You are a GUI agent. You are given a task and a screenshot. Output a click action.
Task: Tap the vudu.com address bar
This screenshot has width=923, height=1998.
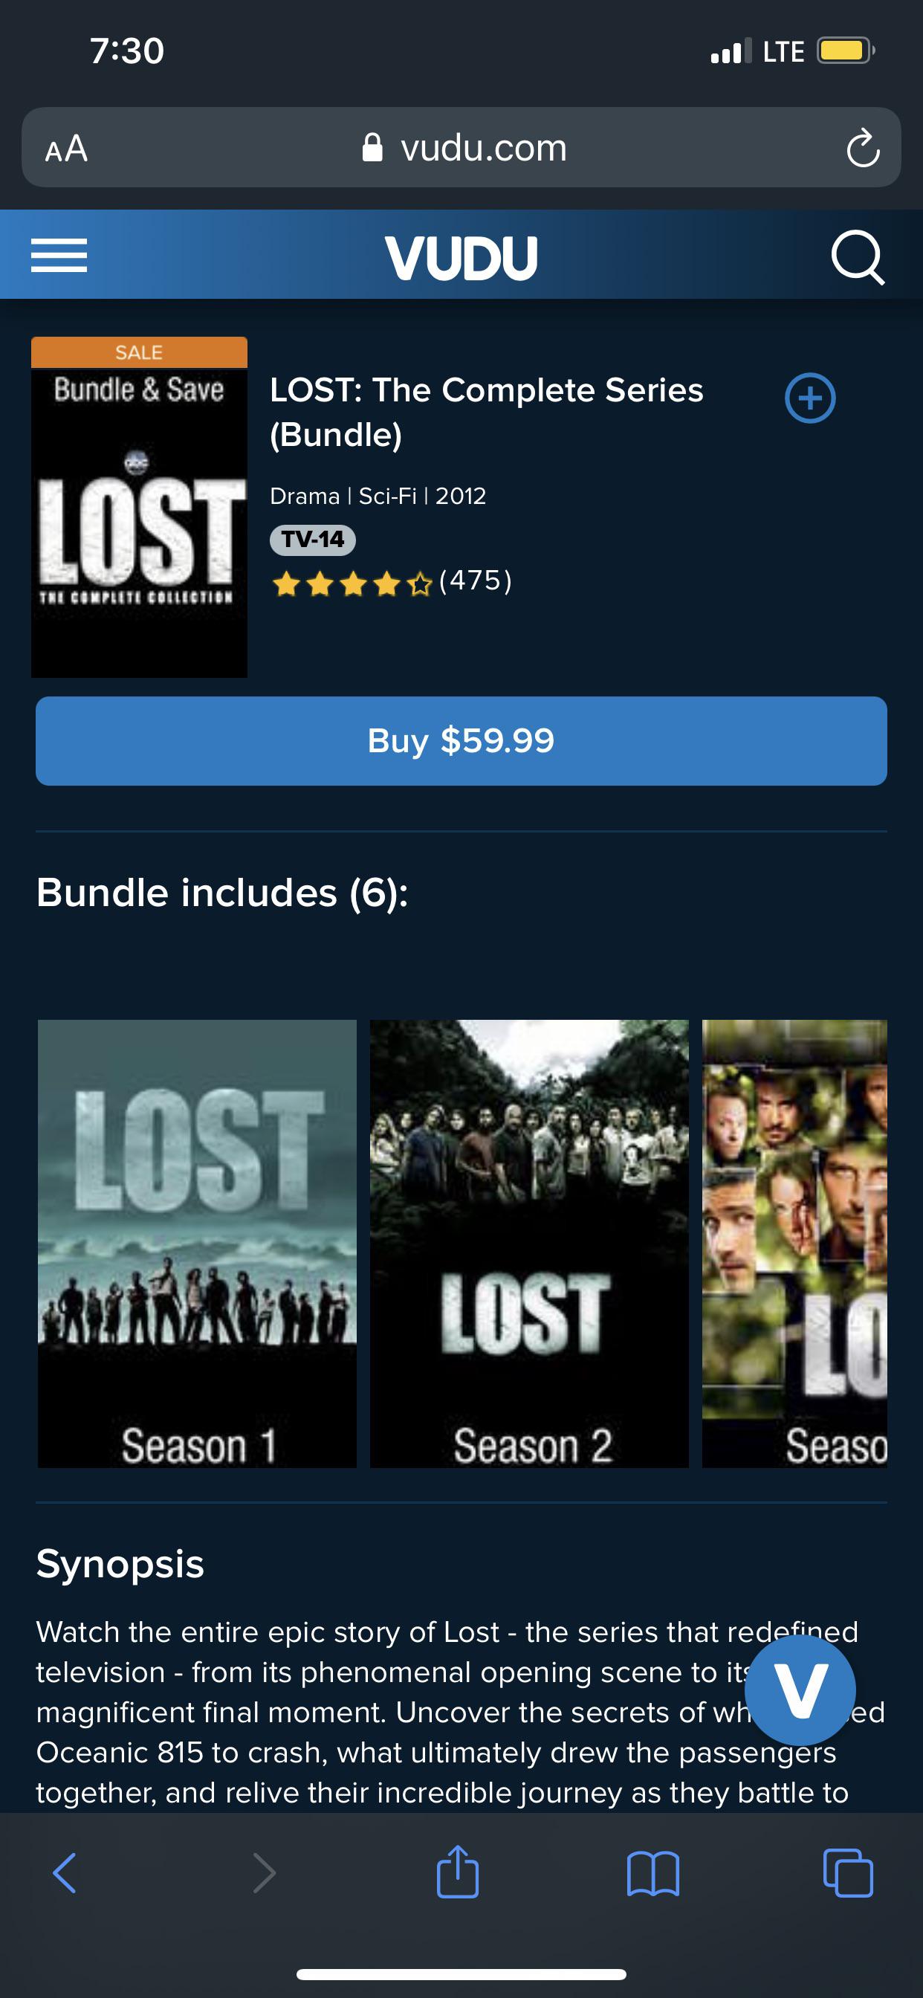pos(461,147)
